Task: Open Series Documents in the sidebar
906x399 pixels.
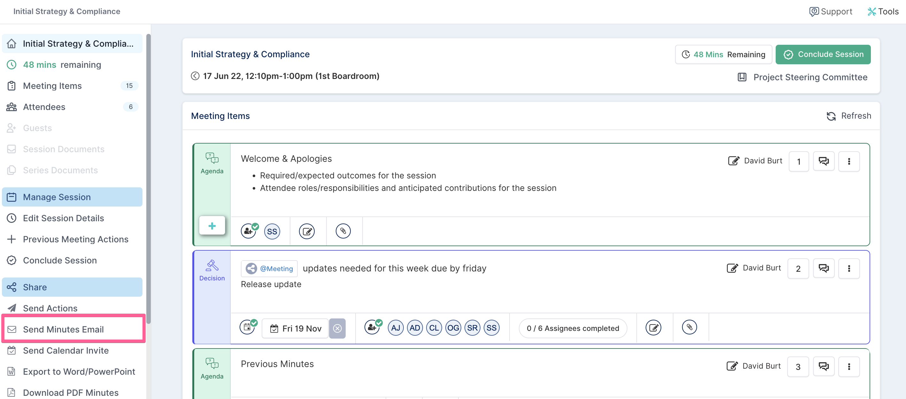Action: tap(72, 170)
